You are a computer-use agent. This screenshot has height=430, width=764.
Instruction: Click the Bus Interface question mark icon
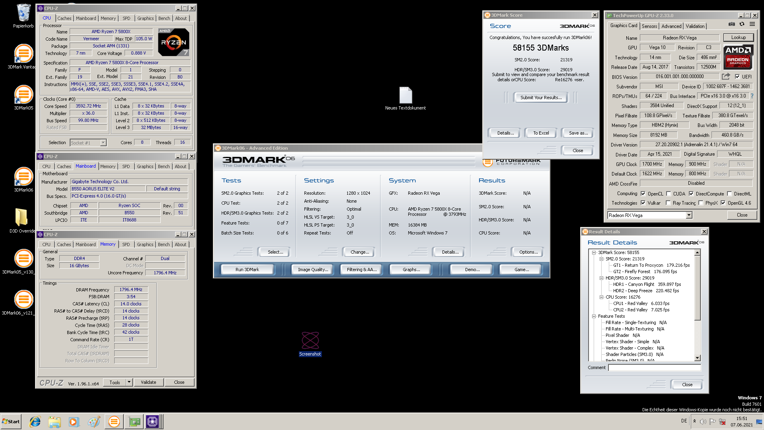click(x=752, y=96)
